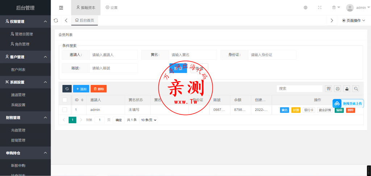This screenshot has height=176, width=371.
Task: Click the 會員列表 panel title
Action: coord(65,35)
